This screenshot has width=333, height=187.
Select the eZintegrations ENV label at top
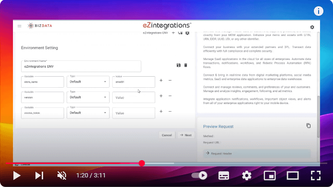point(155,33)
